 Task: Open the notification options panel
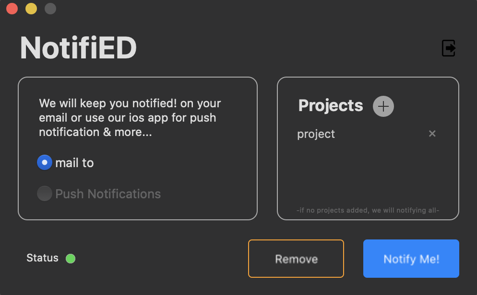tap(138, 148)
